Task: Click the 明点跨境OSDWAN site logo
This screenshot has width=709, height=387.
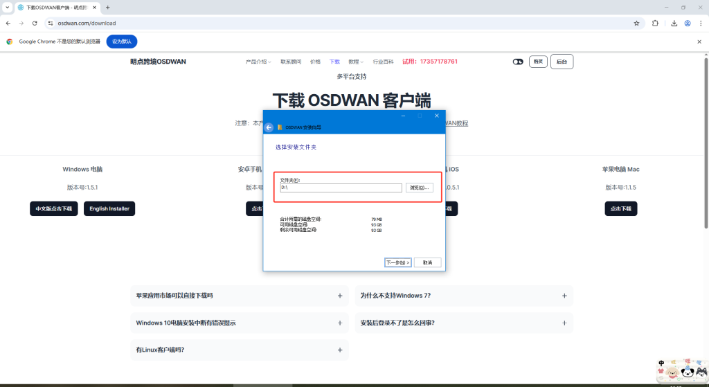Action: (159, 62)
